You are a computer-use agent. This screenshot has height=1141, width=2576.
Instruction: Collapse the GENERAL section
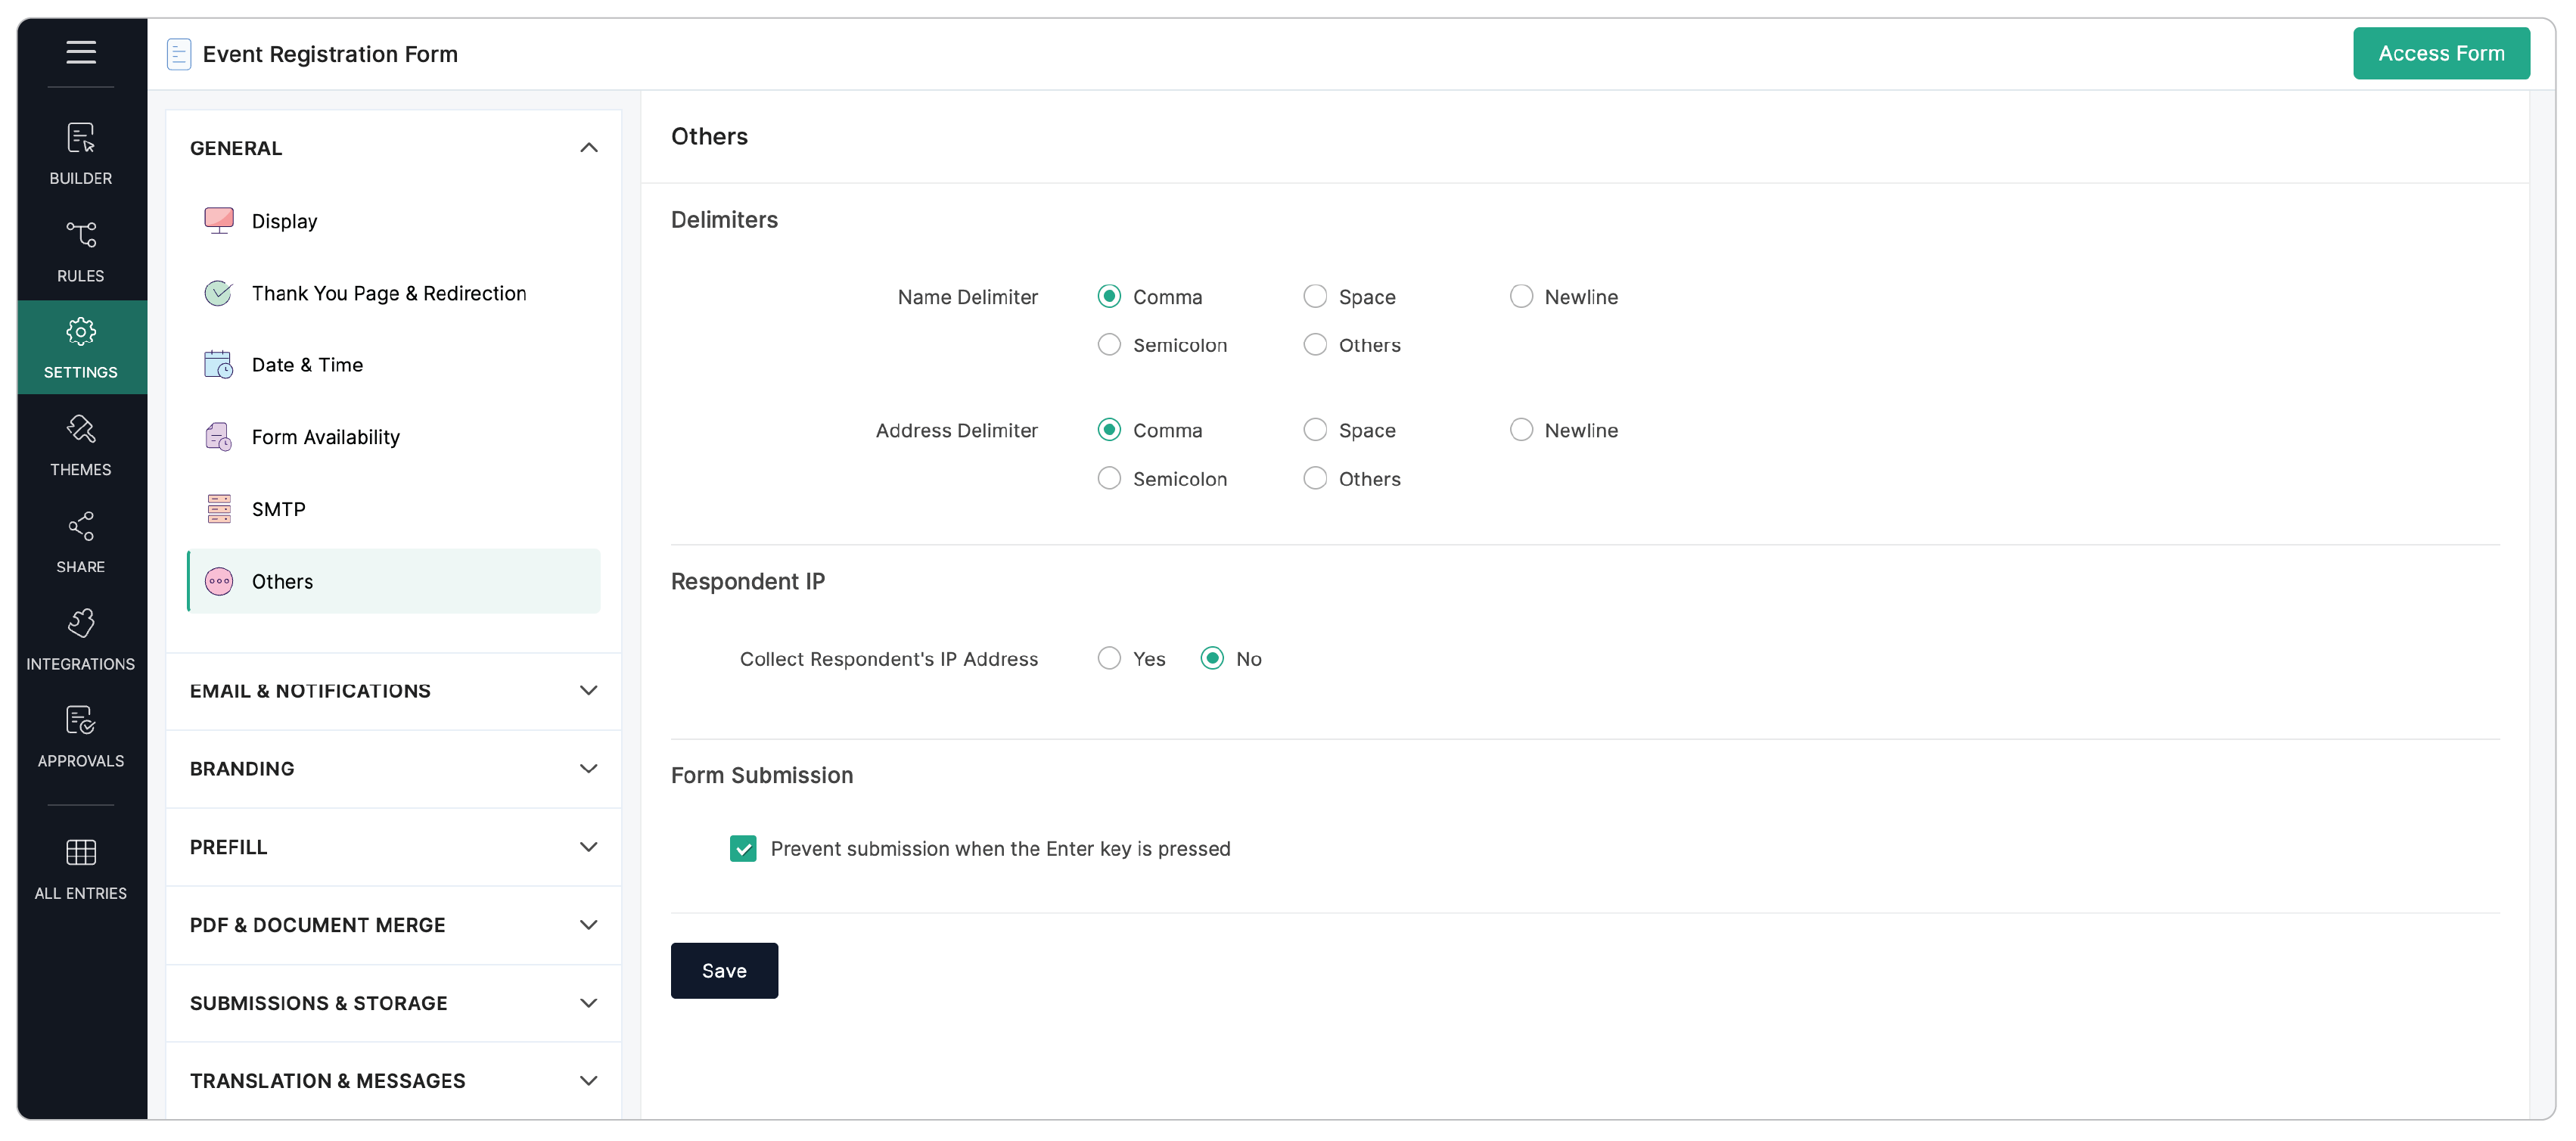[x=589, y=147]
